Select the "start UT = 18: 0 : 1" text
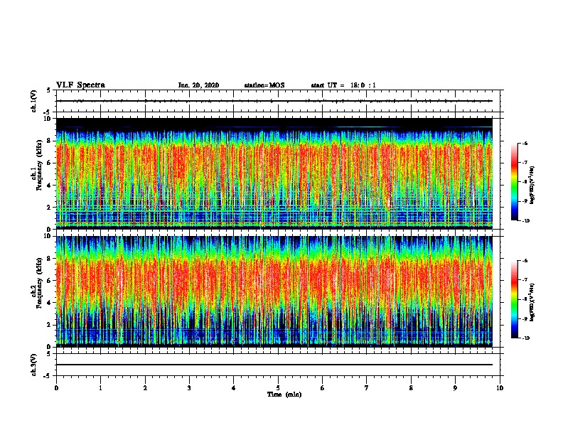 (343, 85)
